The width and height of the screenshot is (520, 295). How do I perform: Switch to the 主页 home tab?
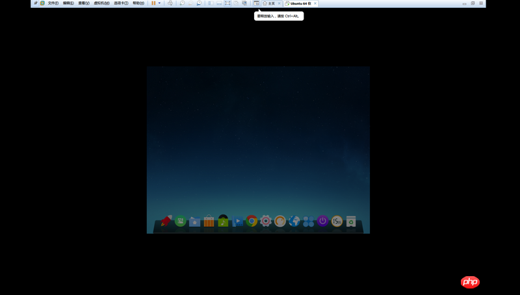[269, 3]
